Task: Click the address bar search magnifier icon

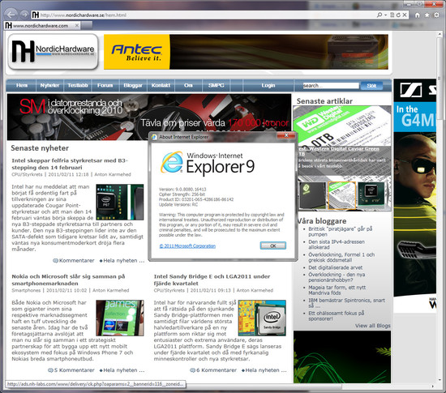Action: (x=380, y=15)
